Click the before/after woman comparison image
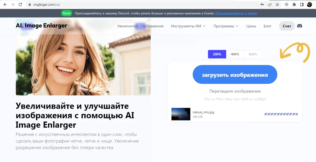Viewport: 316px width, 162px height. [83, 57]
